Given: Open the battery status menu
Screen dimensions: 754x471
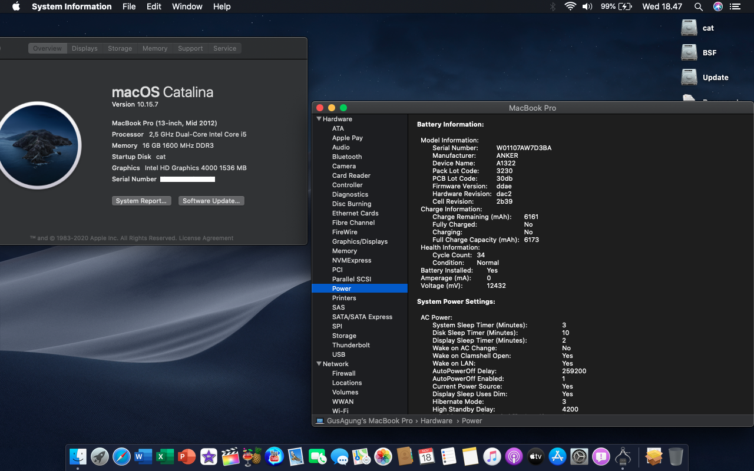Looking at the screenshot, I should [625, 6].
